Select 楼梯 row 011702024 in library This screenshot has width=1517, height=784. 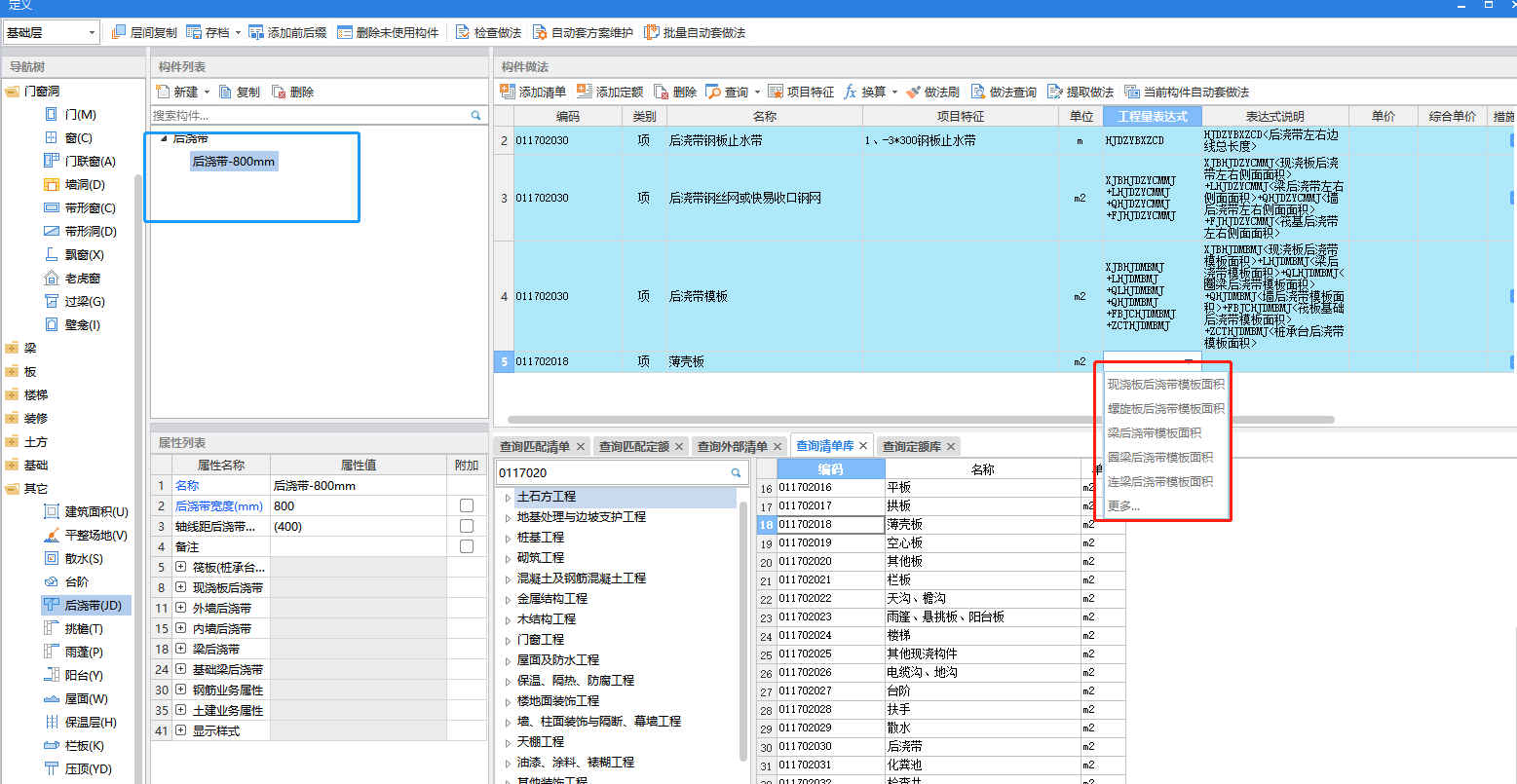(x=941, y=635)
